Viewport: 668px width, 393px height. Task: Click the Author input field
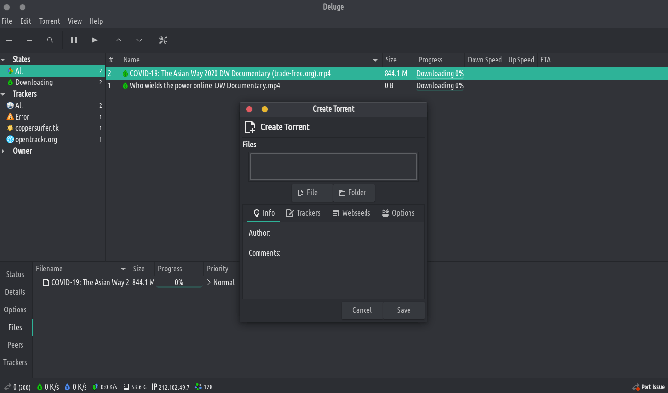pyautogui.click(x=345, y=234)
